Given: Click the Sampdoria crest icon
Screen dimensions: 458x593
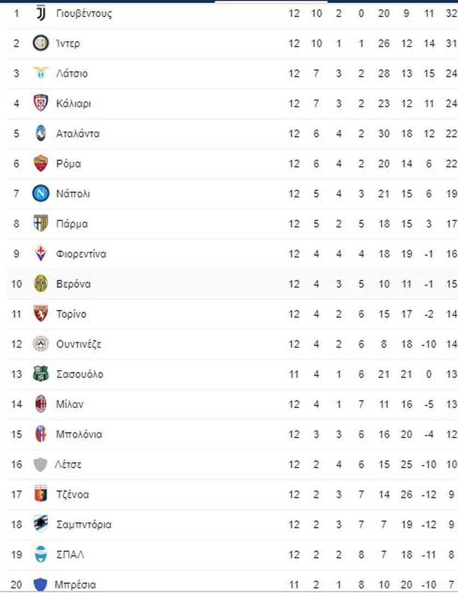Looking at the screenshot, I should coord(41,524).
